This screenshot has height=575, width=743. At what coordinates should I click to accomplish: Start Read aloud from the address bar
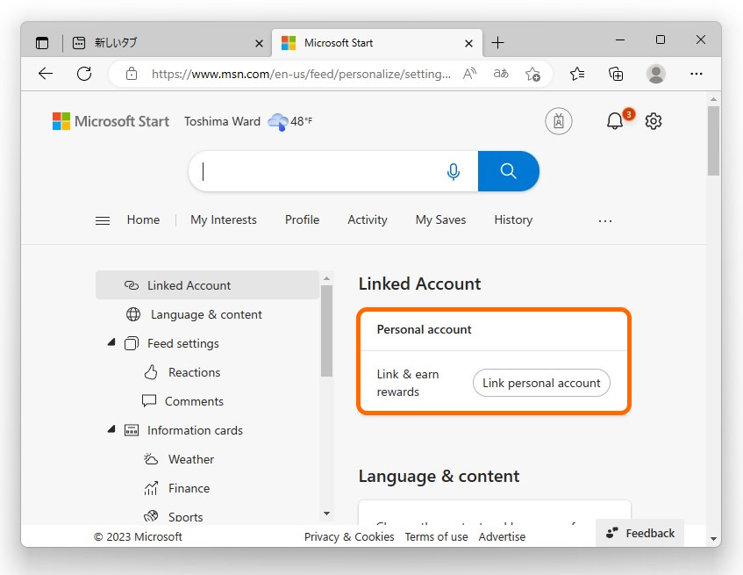tap(469, 75)
